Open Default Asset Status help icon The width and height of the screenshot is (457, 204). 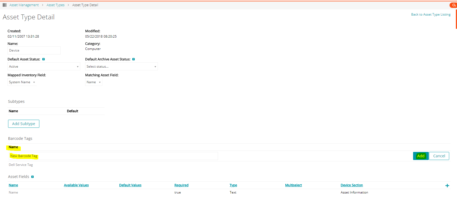coord(43,59)
